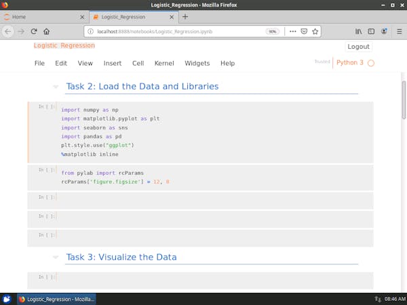This screenshot has height=305, width=407.
Task: Click the 08:46 AM clock
Action: (x=395, y=300)
